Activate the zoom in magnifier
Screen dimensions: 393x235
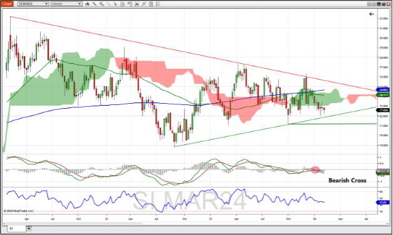point(101,4)
